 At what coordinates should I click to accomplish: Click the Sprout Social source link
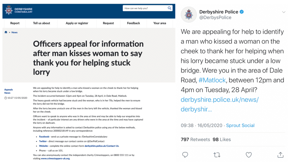coord(240,126)
